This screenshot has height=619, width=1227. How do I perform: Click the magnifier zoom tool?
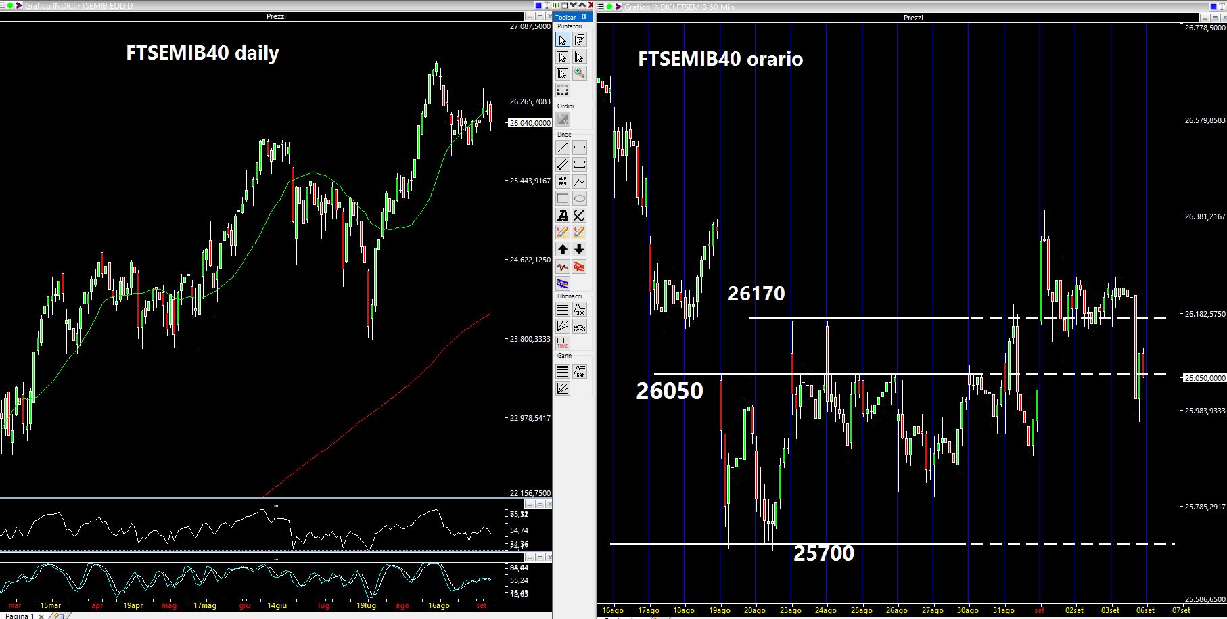(x=580, y=73)
